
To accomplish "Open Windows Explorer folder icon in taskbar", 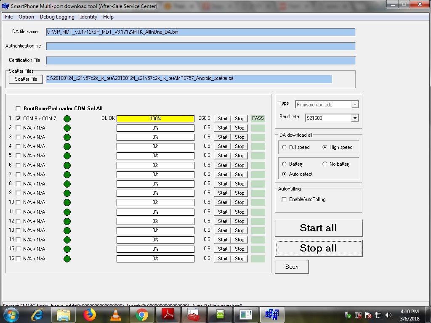I will coord(63,315).
